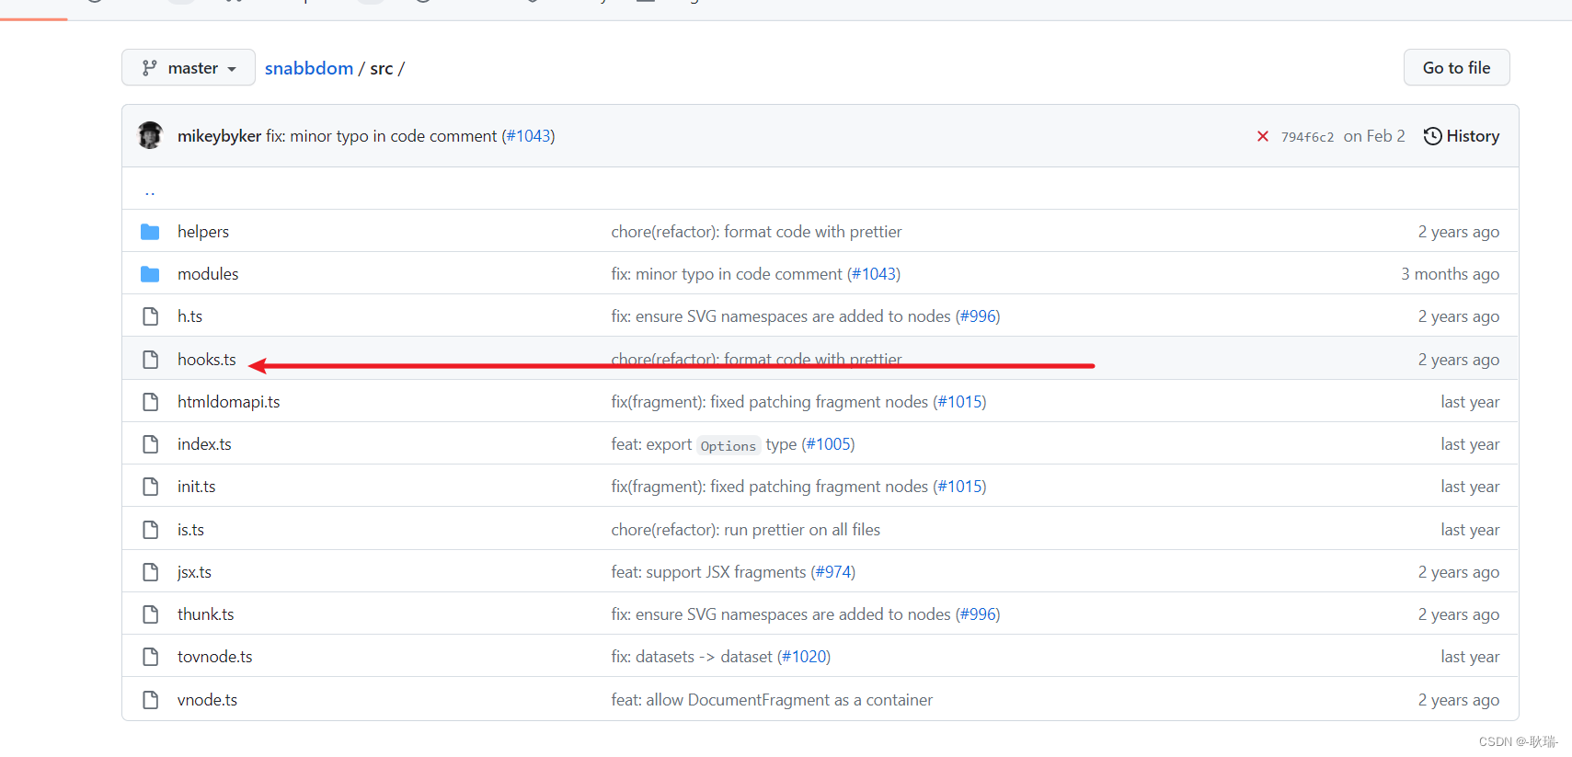Click the failed status red X icon
This screenshot has height=757, width=1572.
1263,136
